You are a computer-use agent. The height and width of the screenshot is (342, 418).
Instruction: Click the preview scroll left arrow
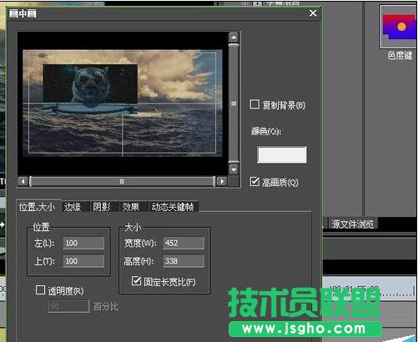pos(23,182)
